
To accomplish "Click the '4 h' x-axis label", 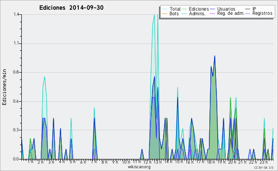I will click(62, 162).
